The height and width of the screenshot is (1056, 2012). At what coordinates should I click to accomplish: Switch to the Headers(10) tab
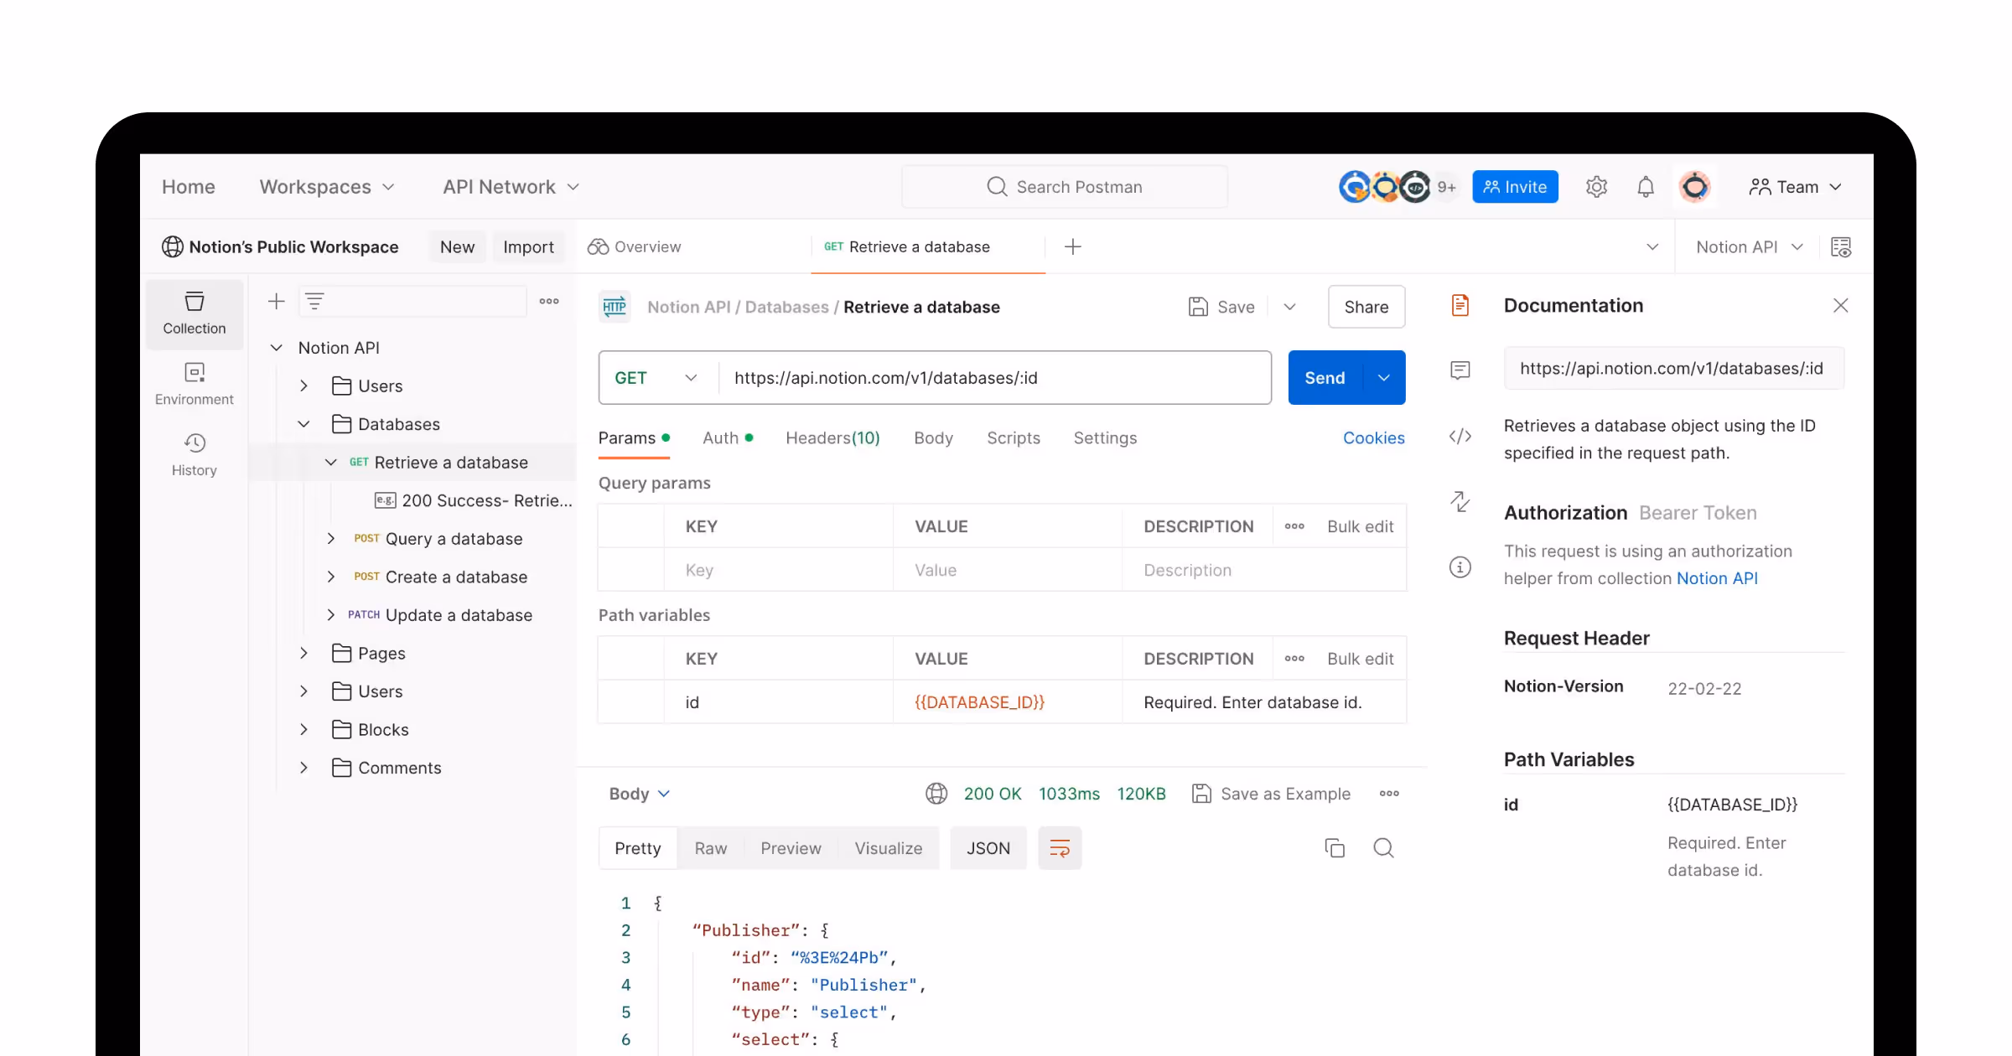pyautogui.click(x=832, y=437)
